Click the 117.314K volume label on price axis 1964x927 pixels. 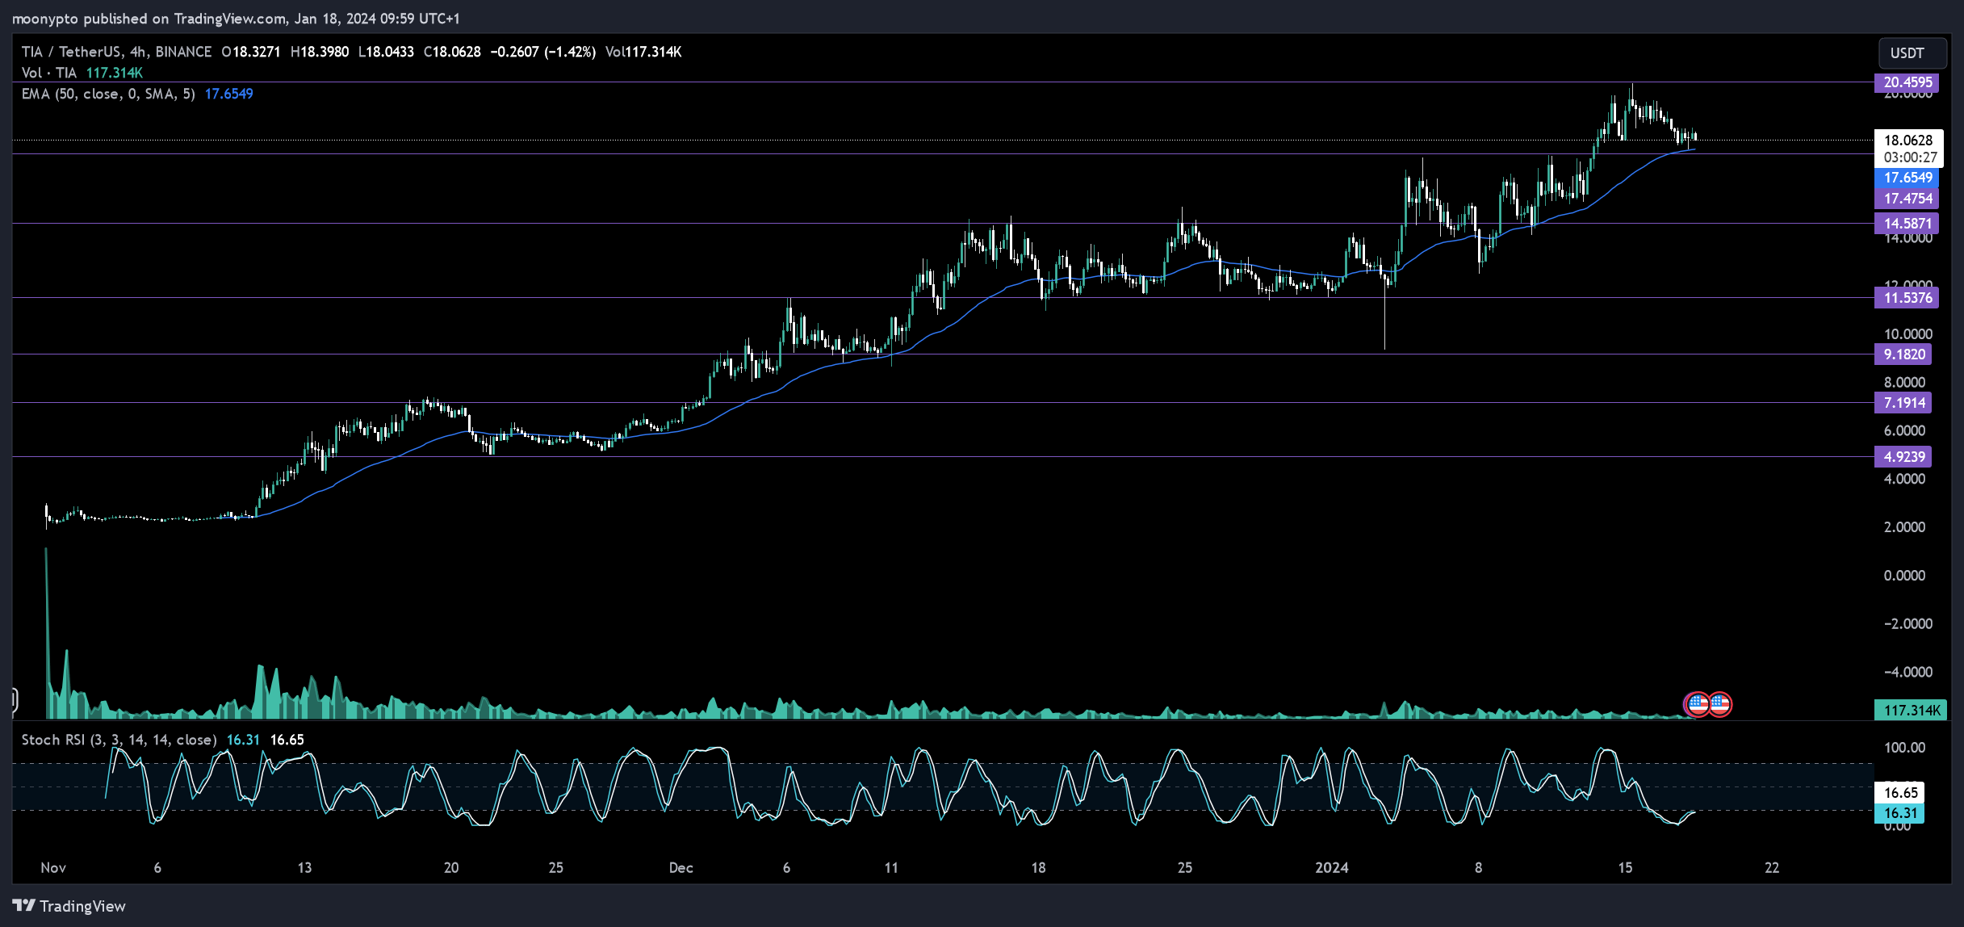1911,711
